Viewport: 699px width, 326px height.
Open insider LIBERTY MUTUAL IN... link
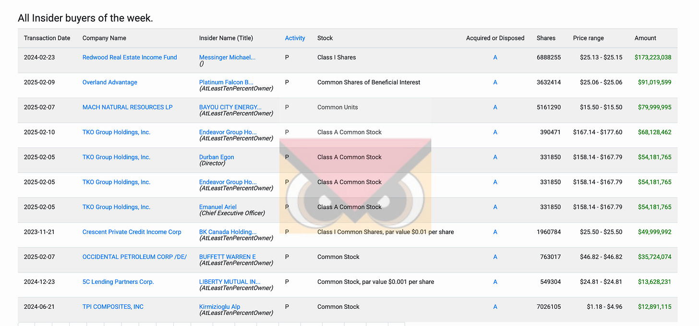click(x=229, y=281)
